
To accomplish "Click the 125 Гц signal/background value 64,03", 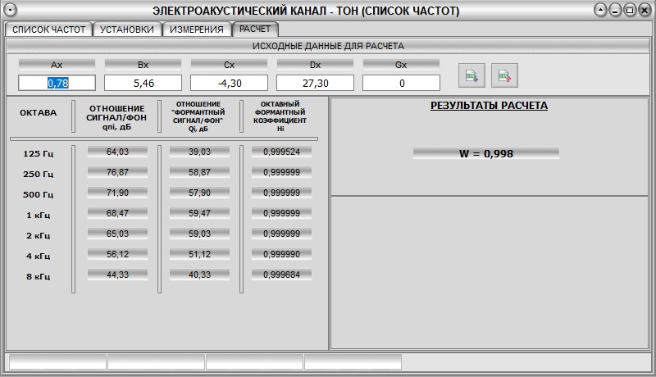I will coord(117,152).
